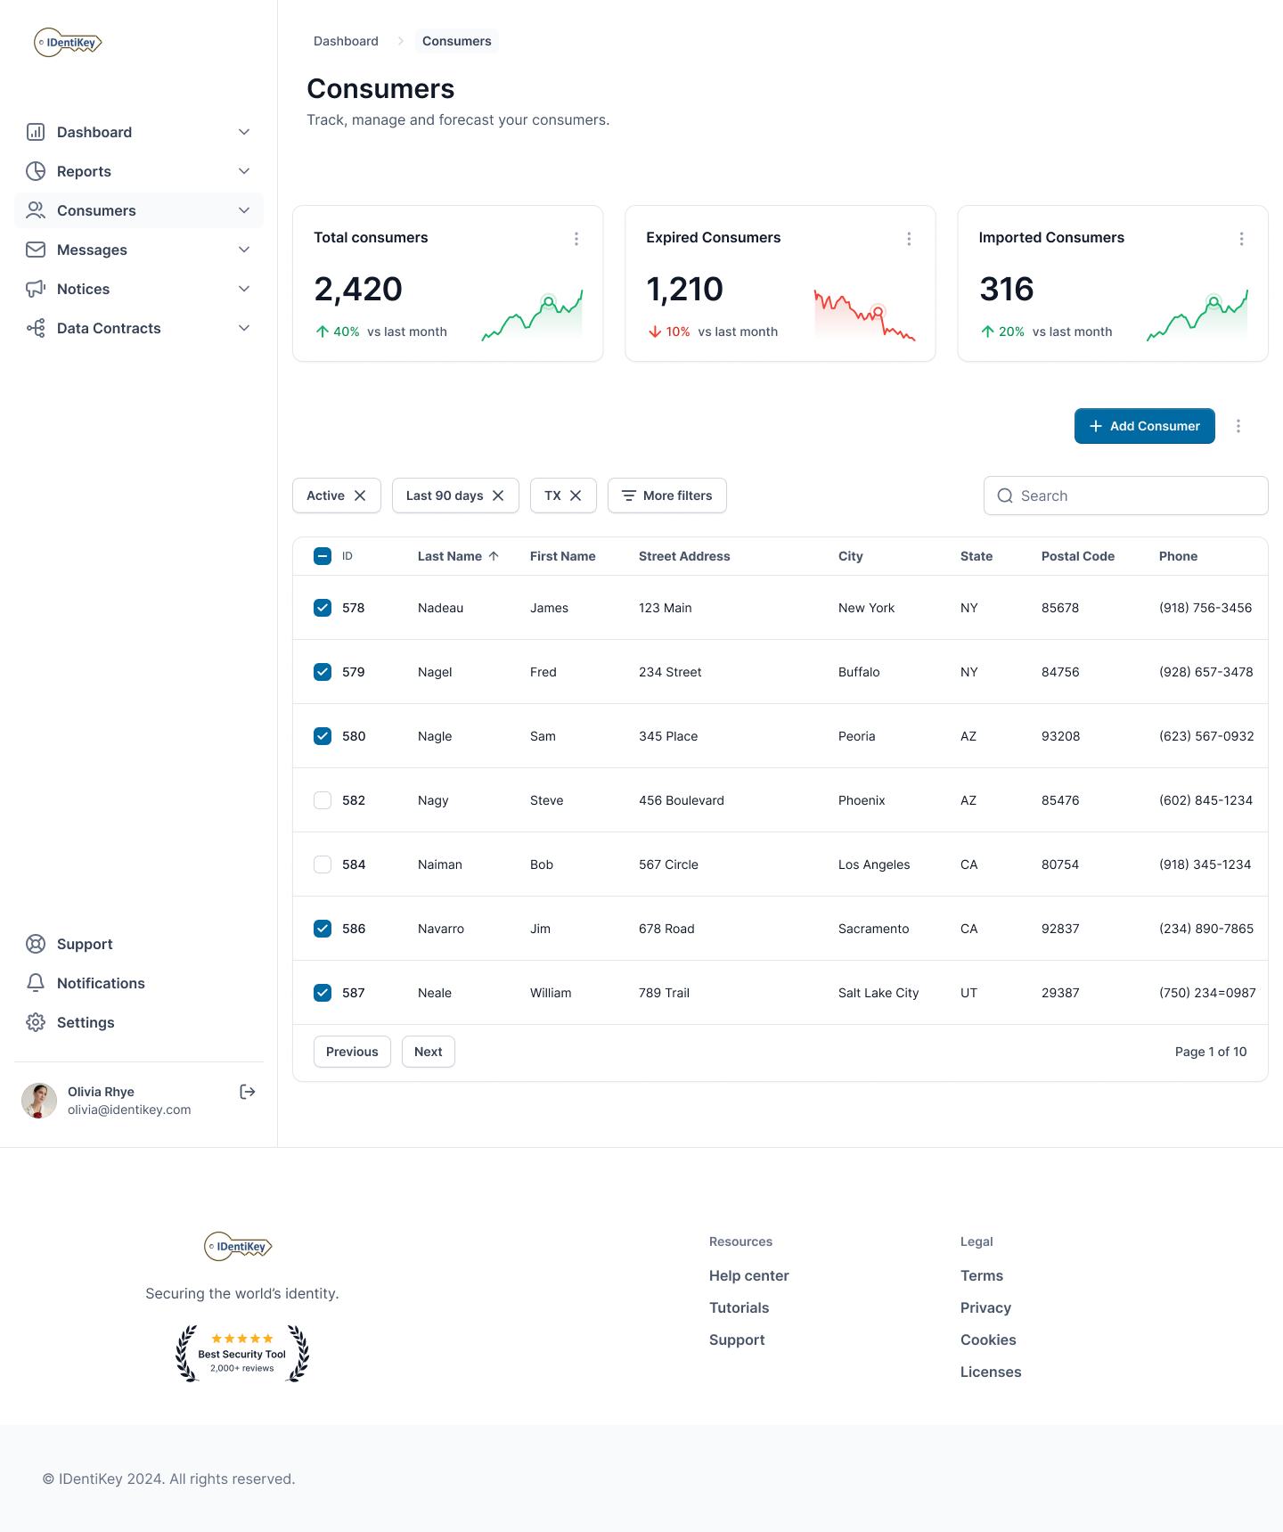Expand the Data Contracts menu chevron

coord(244,328)
